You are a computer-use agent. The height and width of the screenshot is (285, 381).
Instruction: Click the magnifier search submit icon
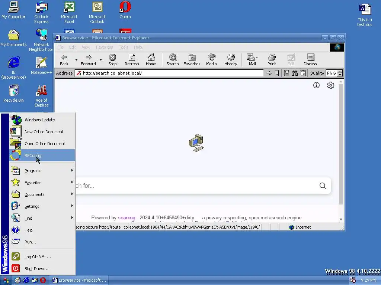323,186
